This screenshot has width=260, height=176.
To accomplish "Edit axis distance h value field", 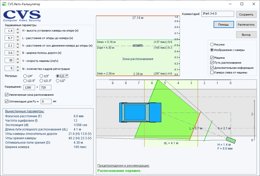I will click(x=9, y=45).
